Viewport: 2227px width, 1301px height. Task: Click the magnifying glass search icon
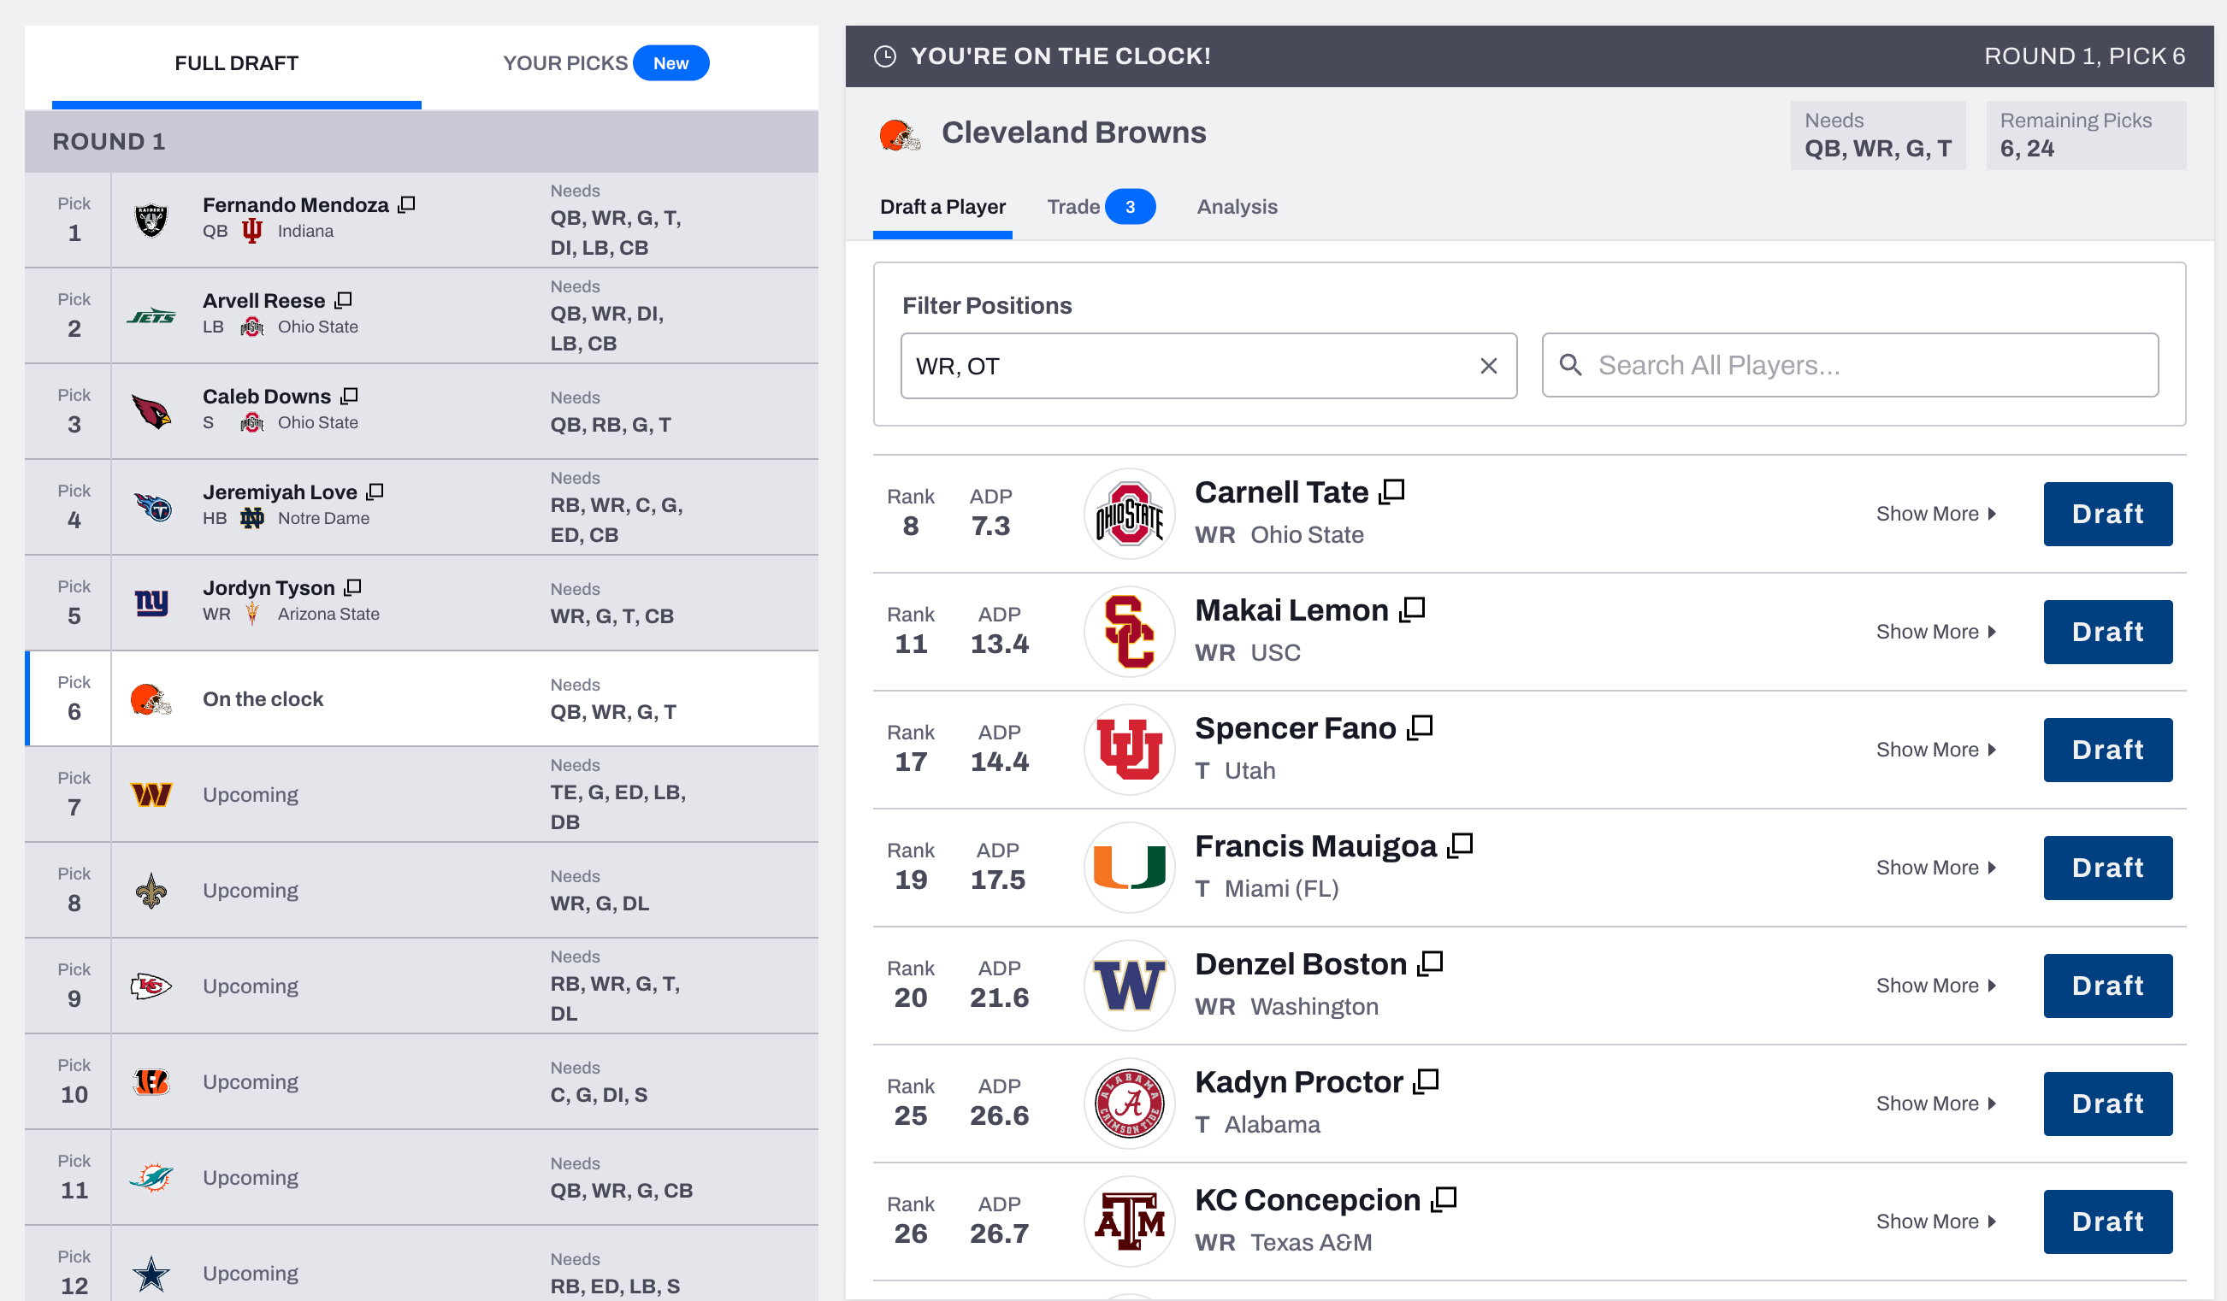click(1571, 365)
